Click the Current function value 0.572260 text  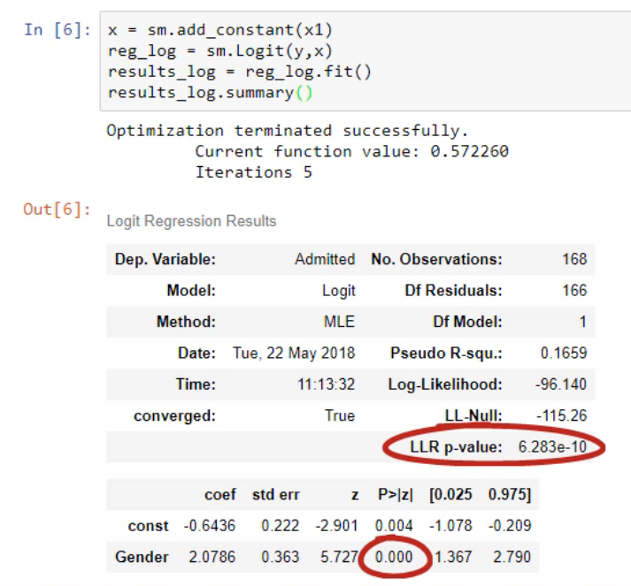tap(351, 151)
